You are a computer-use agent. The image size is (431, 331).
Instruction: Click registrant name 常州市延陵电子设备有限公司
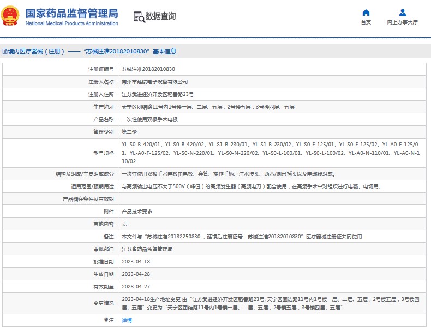154,82
